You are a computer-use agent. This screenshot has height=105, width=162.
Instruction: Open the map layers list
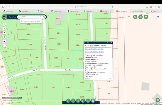[x=146, y=17]
